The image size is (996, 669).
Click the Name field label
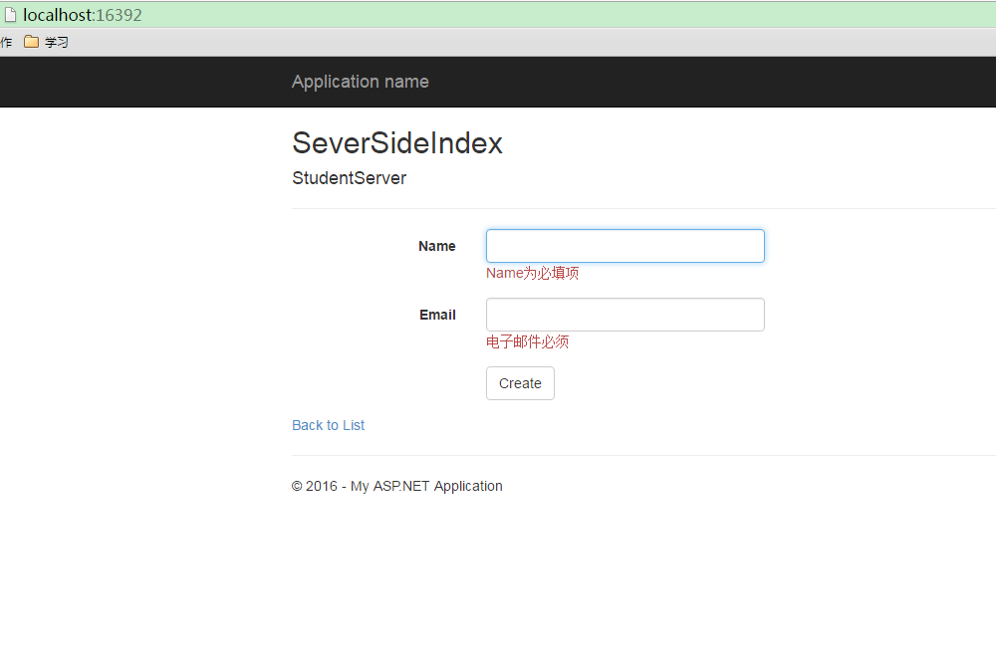437,246
